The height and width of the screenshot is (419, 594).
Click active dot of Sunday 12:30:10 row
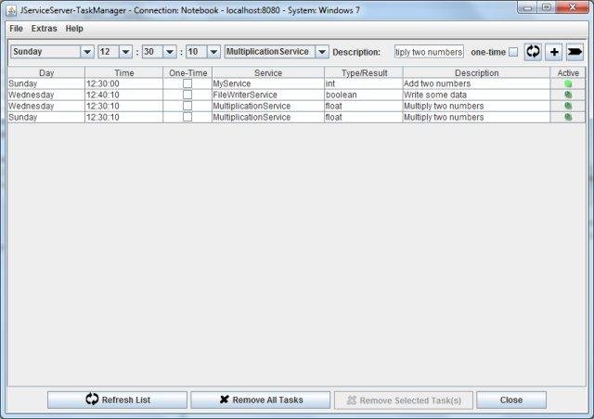click(568, 118)
